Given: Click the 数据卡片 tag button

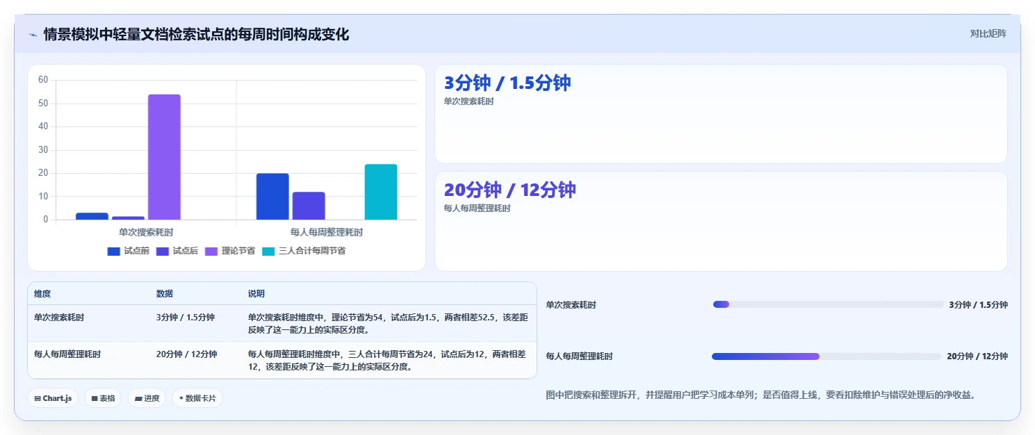Looking at the screenshot, I should click(x=197, y=398).
